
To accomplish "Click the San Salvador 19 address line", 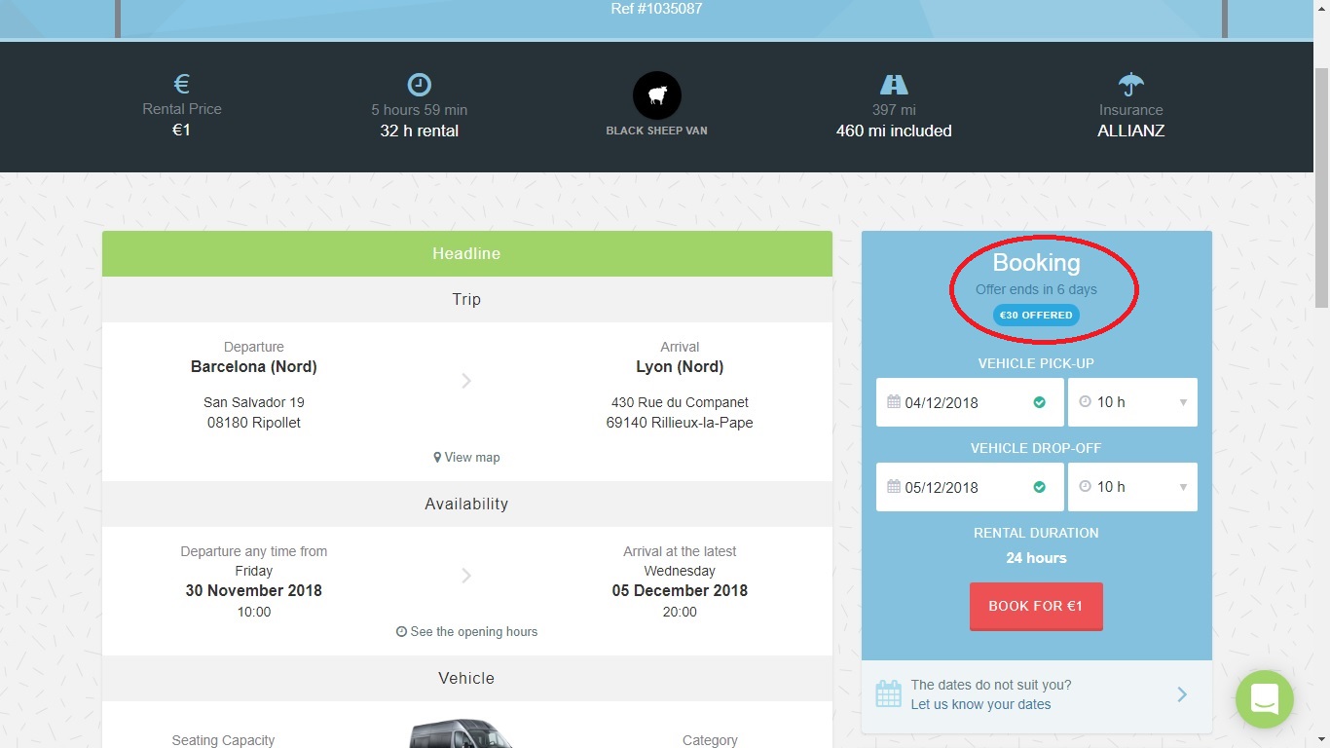I will [x=254, y=402].
